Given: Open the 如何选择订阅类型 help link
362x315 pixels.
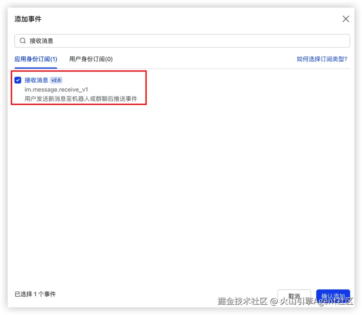Looking at the screenshot, I should [x=322, y=59].
